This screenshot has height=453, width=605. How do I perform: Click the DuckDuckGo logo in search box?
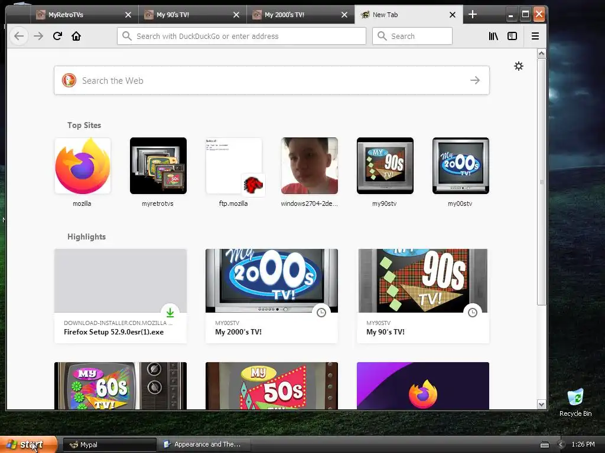(x=69, y=80)
